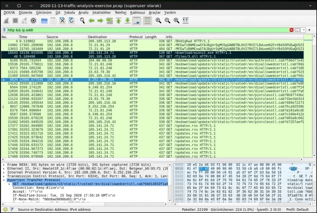
Task: Reset text zoom to normal size
Action: [x=177, y=21]
